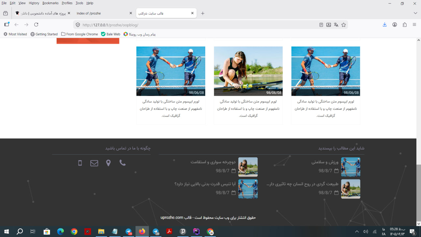Expand the list all tabs chevron

pyautogui.click(x=415, y=13)
